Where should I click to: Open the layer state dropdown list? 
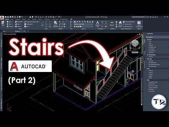click(83, 24)
